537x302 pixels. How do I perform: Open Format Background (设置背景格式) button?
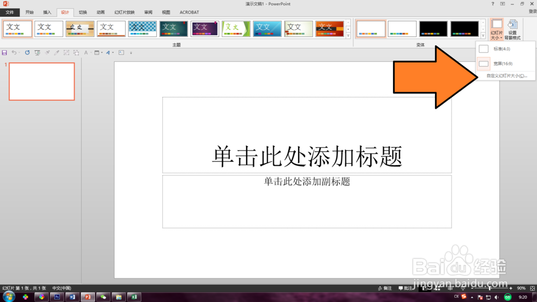point(512,30)
